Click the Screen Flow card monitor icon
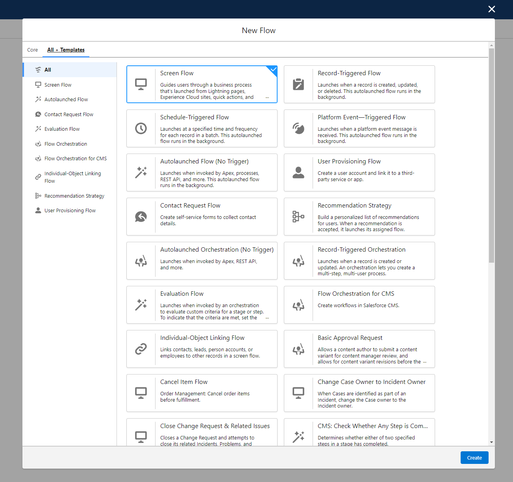 point(141,84)
